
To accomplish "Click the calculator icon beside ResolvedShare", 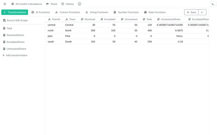I will (4, 35).
